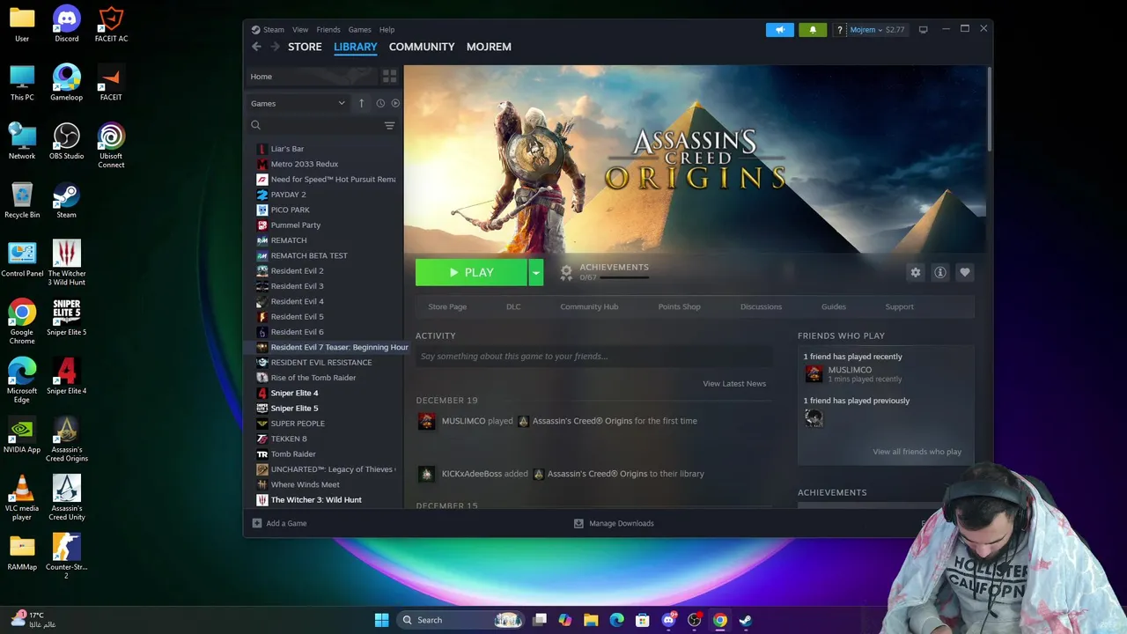This screenshot has height=634, width=1127.
Task: Click Add a Game
Action: click(x=280, y=523)
